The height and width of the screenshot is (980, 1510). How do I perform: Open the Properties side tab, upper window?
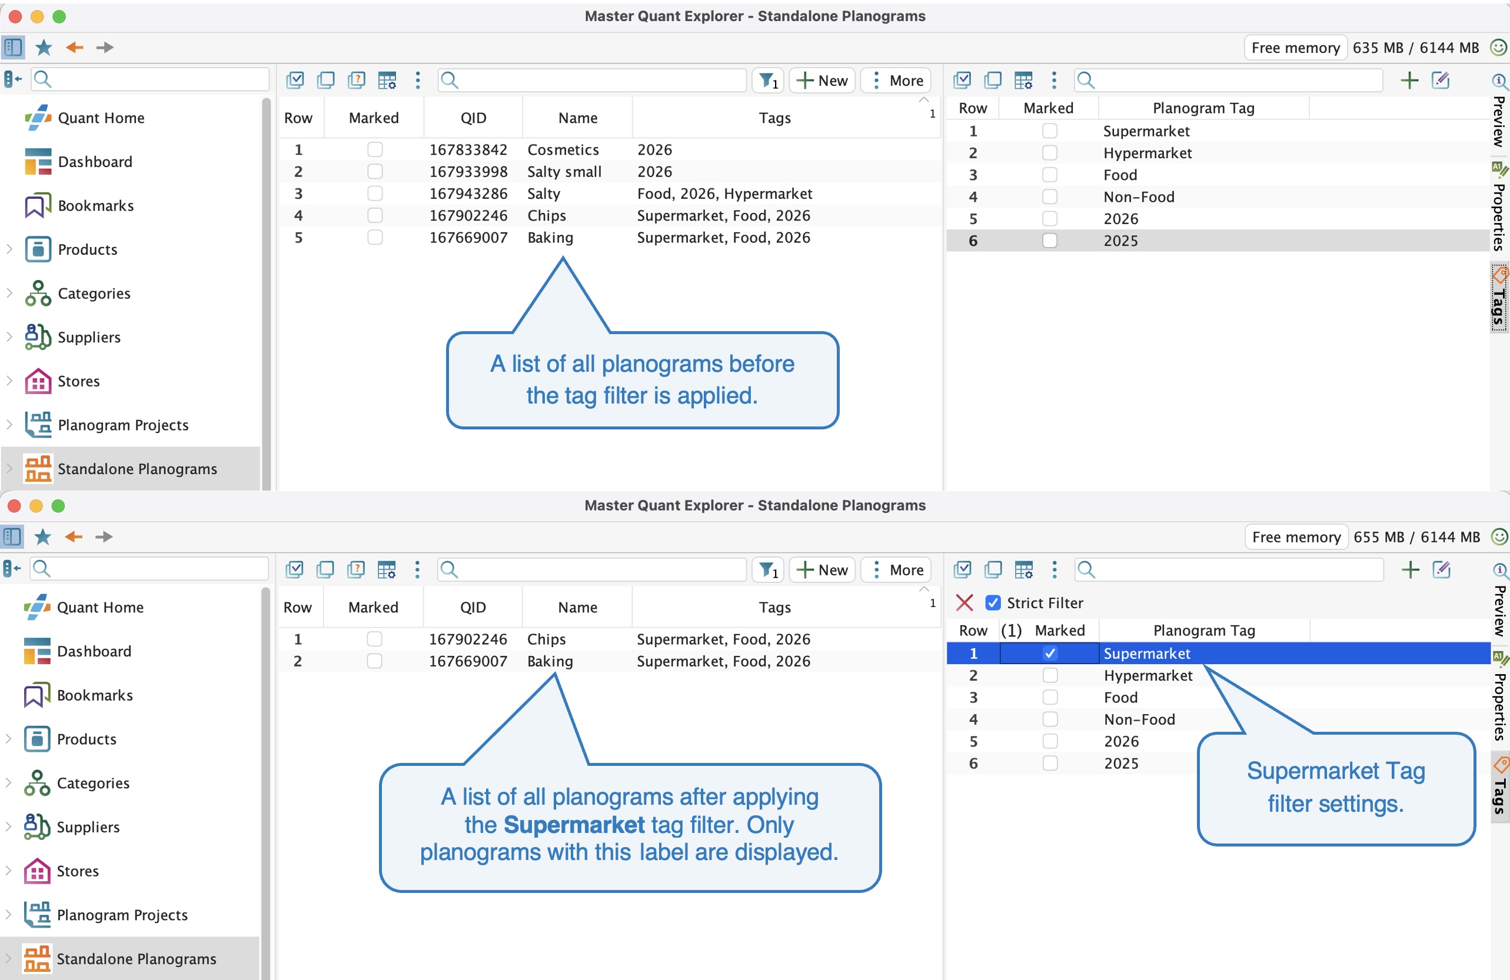click(1499, 208)
